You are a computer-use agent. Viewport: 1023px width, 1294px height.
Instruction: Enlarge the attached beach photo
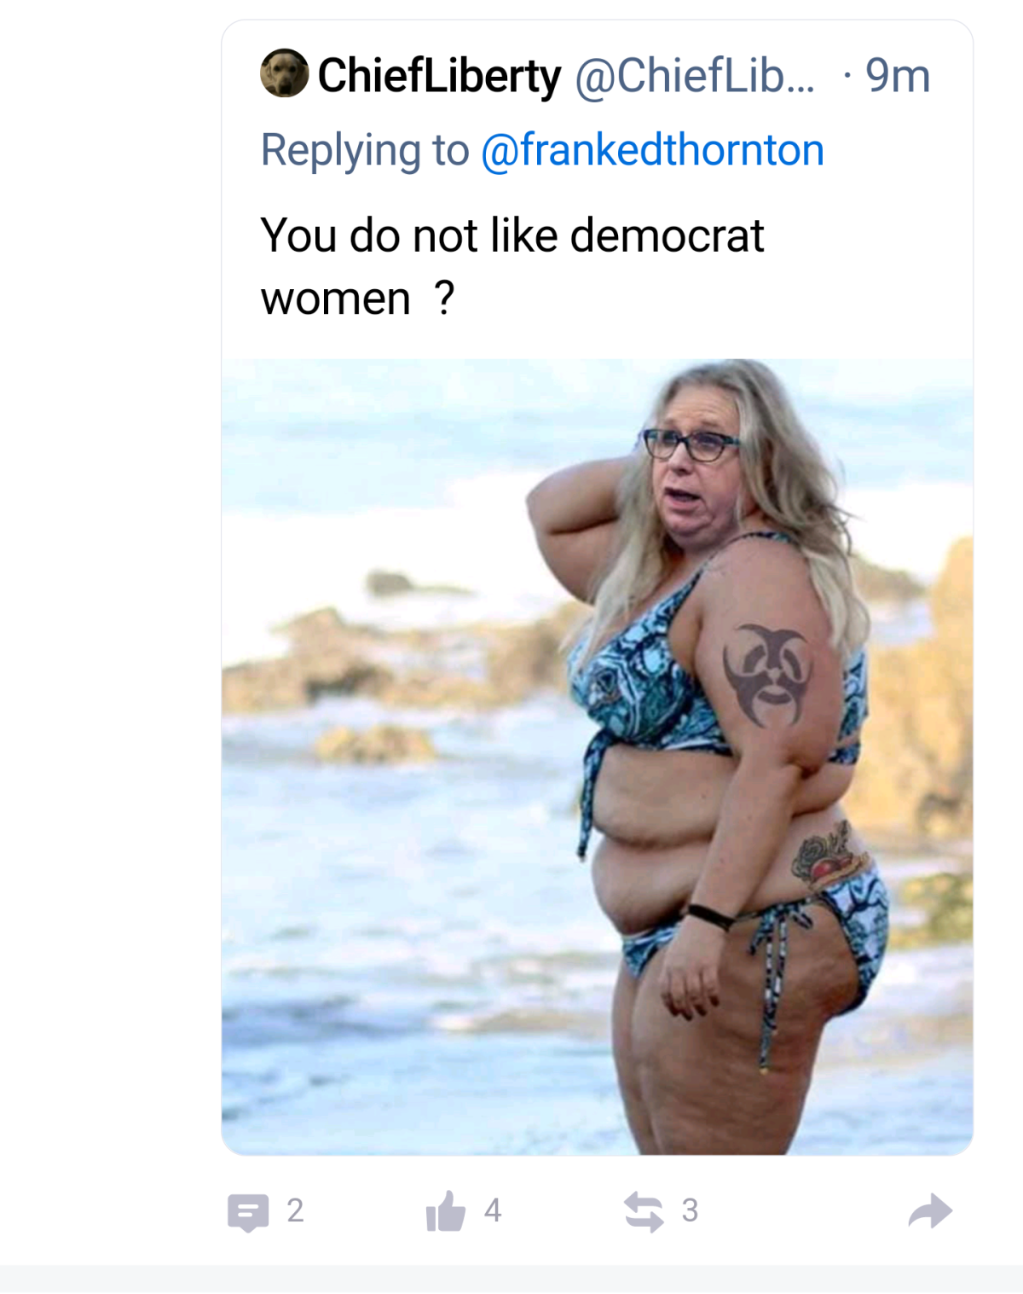[597, 757]
